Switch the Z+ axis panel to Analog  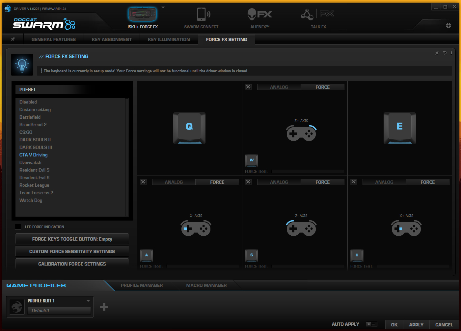279,87
